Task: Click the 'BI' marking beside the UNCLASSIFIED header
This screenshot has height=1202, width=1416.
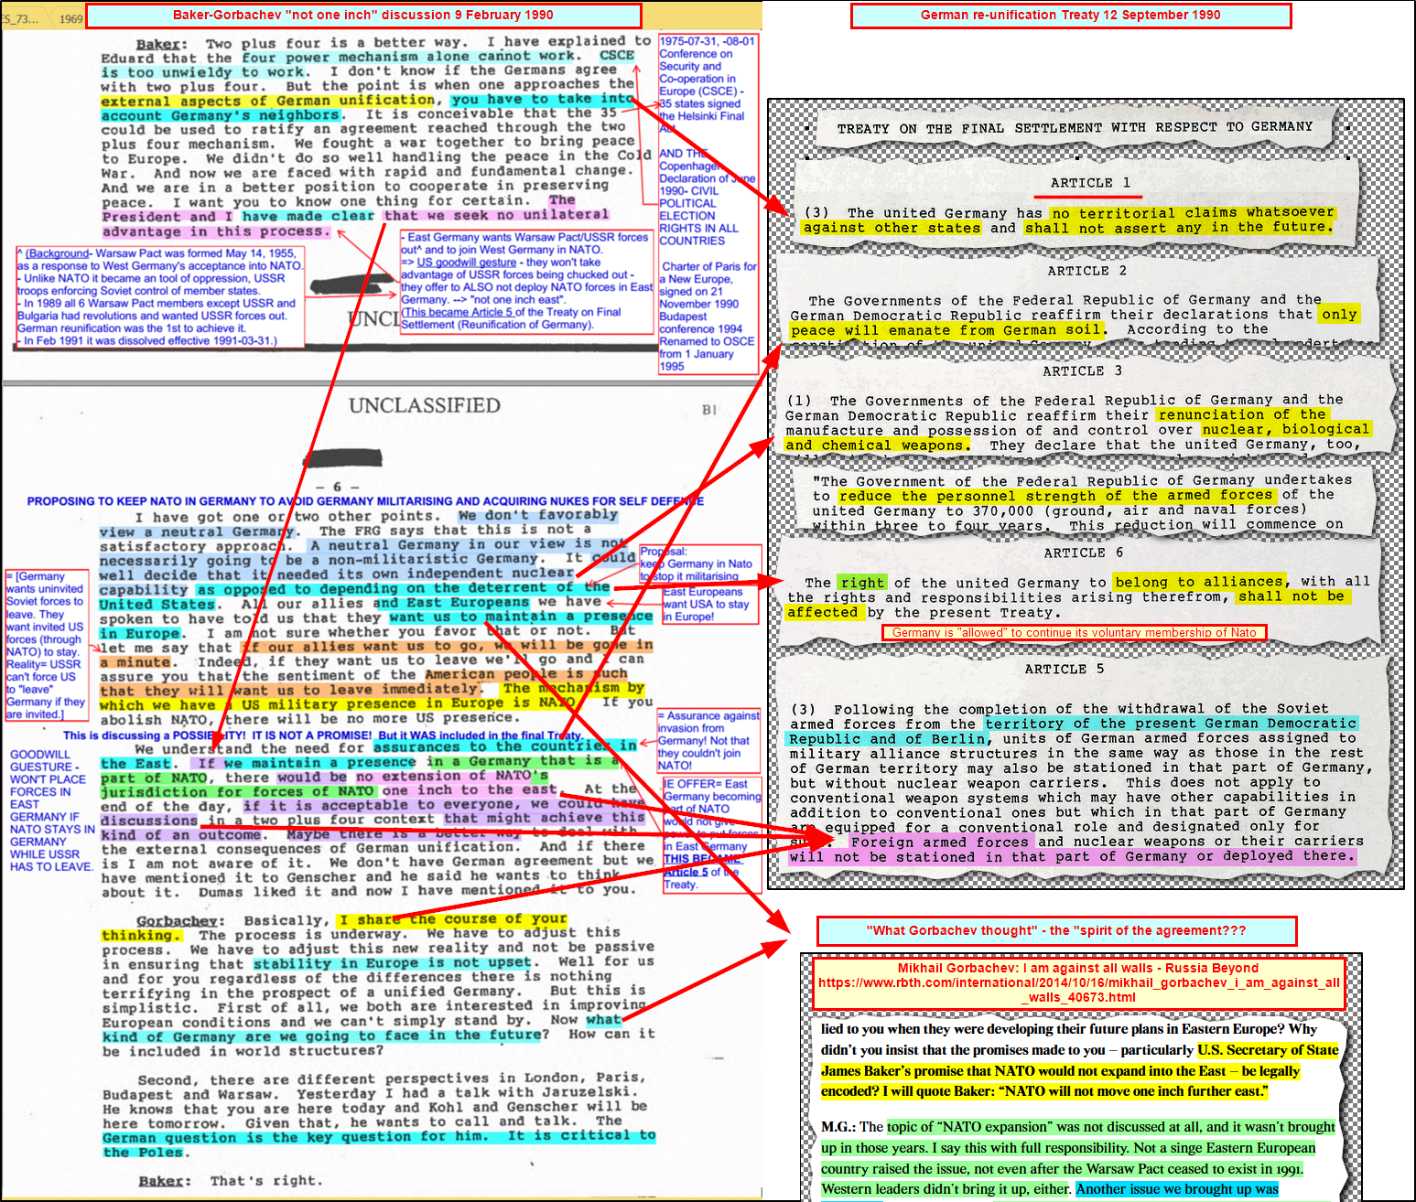Action: pos(709,410)
